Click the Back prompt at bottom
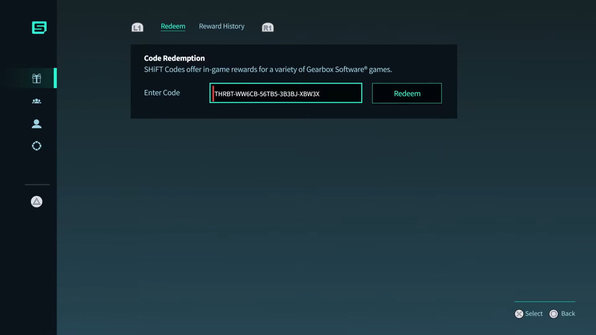The width and height of the screenshot is (596, 335). (x=568, y=314)
